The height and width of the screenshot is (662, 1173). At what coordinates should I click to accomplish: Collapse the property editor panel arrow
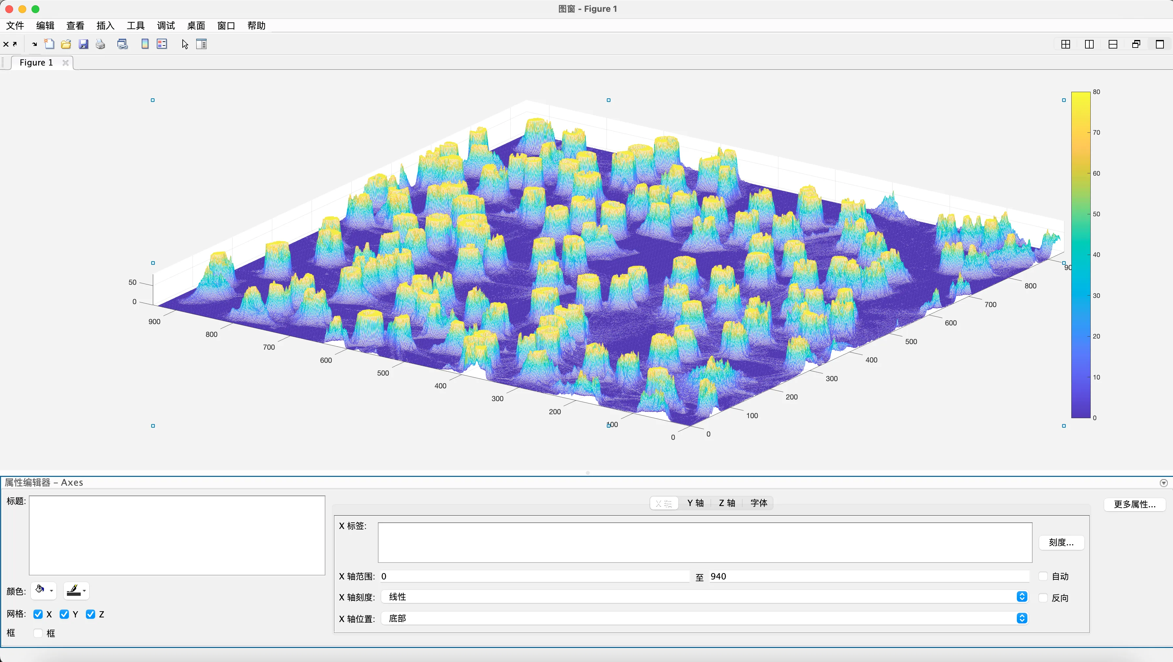(1163, 483)
